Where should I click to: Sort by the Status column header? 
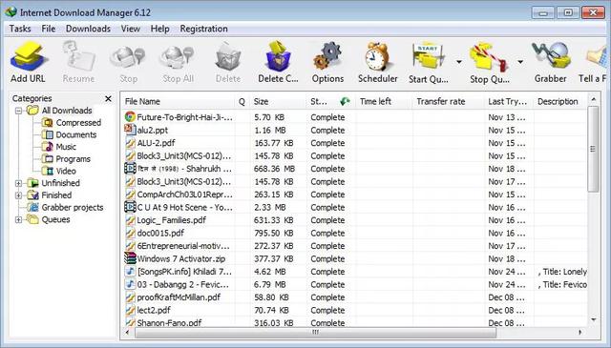[x=331, y=102]
